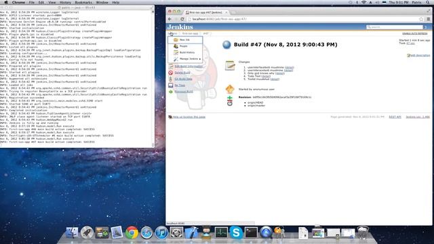
Task: Open the History menu in menu bar
Action: 65,2
